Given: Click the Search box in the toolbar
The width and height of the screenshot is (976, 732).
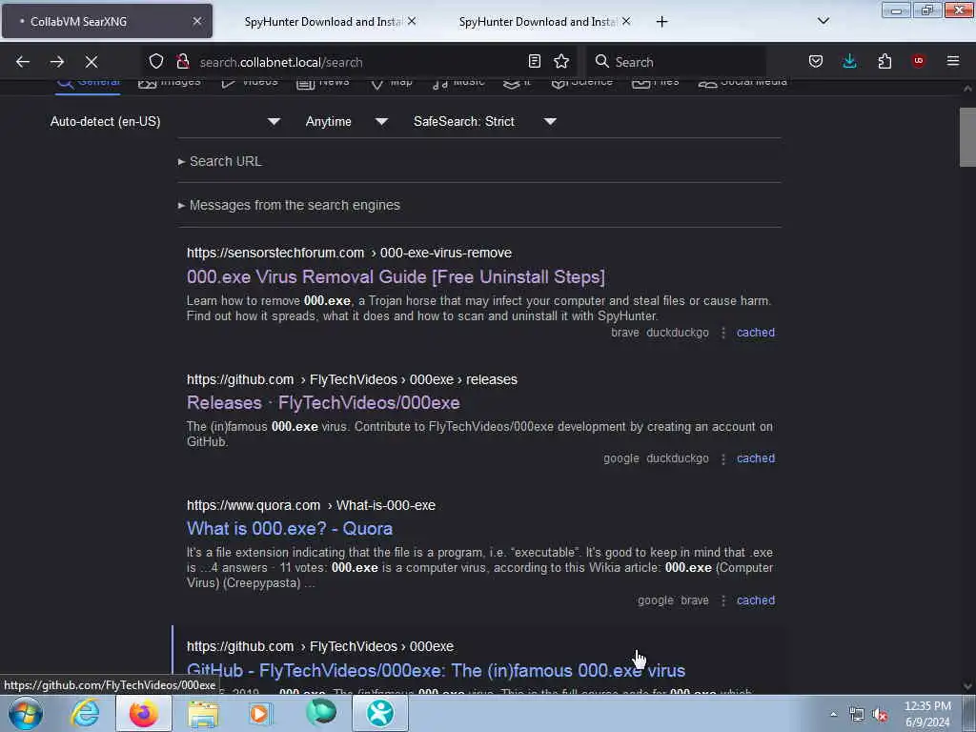Looking at the screenshot, I should pyautogui.click(x=676, y=62).
